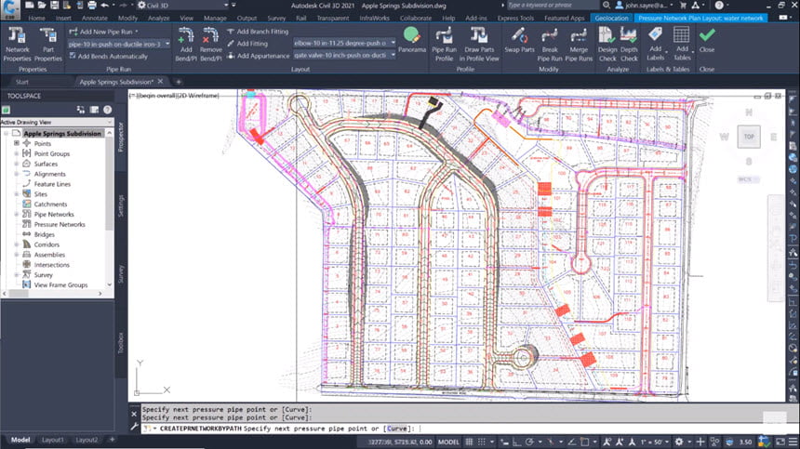Toggle snap mode in status bar
The height and width of the screenshot is (449, 800).
pyautogui.click(x=481, y=442)
